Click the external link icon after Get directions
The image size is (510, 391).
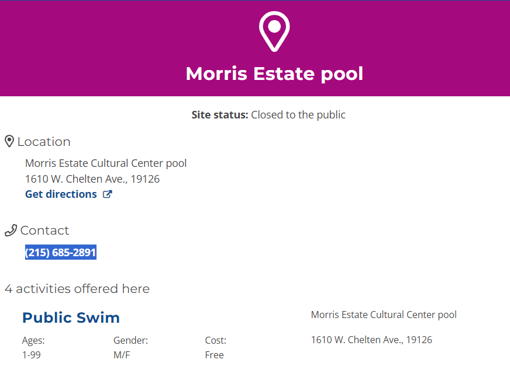tap(108, 194)
